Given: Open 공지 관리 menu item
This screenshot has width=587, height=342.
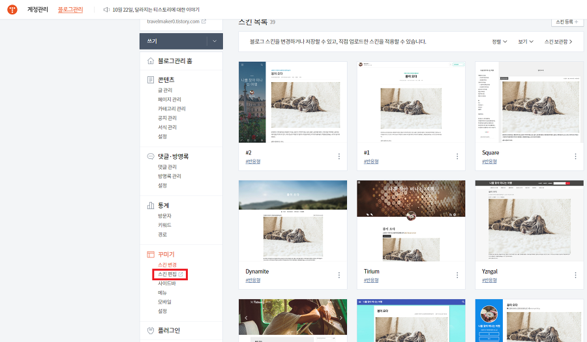Looking at the screenshot, I should 167,118.
